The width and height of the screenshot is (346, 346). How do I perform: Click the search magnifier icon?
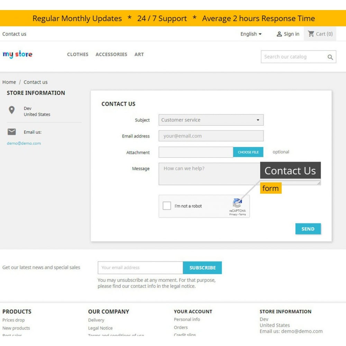[330, 57]
